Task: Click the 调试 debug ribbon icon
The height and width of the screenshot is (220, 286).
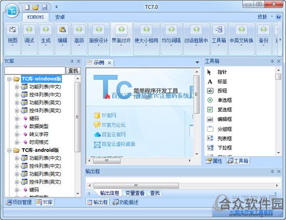Action: point(29,30)
